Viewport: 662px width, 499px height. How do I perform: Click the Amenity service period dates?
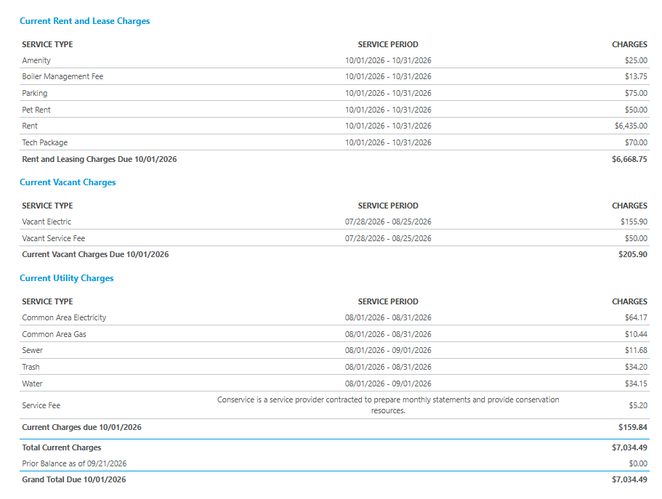coord(388,60)
